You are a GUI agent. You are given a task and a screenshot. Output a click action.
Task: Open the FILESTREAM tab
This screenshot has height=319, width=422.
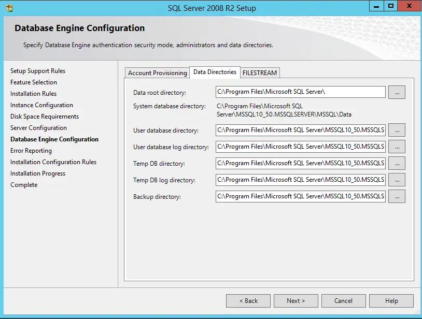coord(260,72)
